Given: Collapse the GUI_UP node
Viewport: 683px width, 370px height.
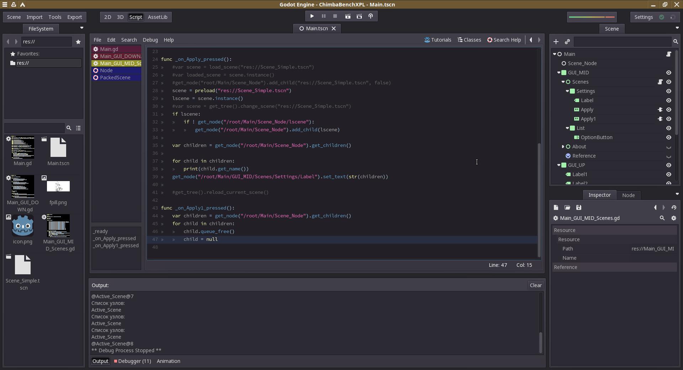Looking at the screenshot, I should (x=559, y=165).
